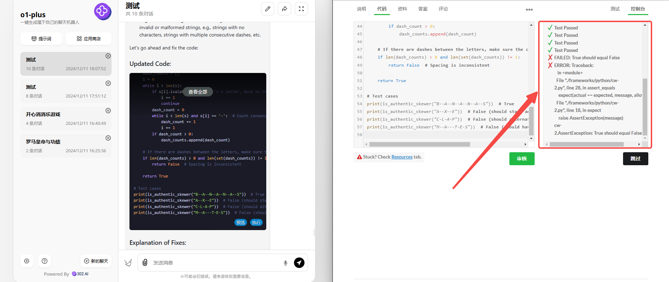
Task: Delete the 开心消消乐游戏 chat
Action: coord(108,111)
